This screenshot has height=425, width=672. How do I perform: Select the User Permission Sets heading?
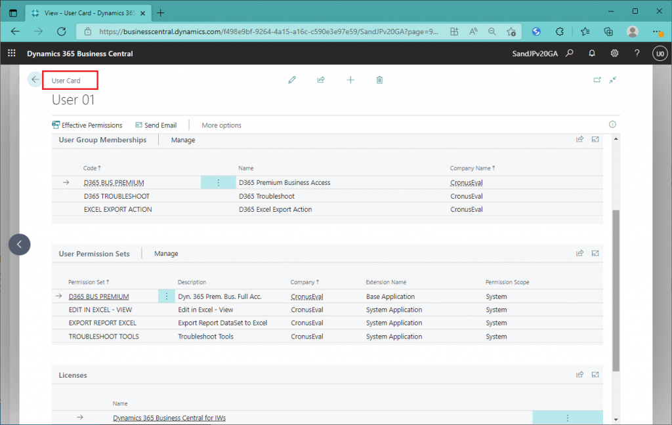94,254
